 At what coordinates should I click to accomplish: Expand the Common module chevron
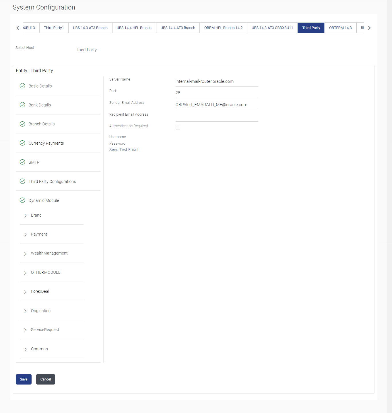pyautogui.click(x=25, y=349)
